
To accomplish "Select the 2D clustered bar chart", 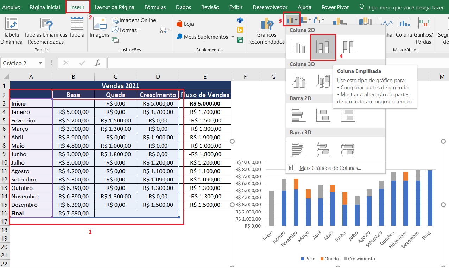I will tap(298, 115).
